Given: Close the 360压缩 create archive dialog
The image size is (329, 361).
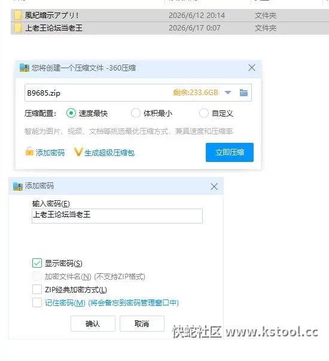Looking at the screenshot, I should click(252, 68).
